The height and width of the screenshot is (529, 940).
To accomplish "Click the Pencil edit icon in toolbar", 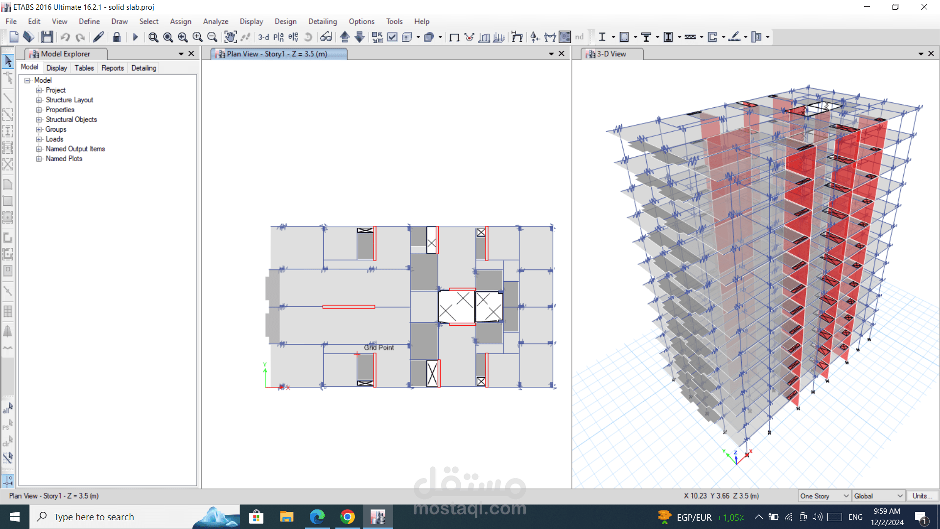I will click(x=98, y=37).
